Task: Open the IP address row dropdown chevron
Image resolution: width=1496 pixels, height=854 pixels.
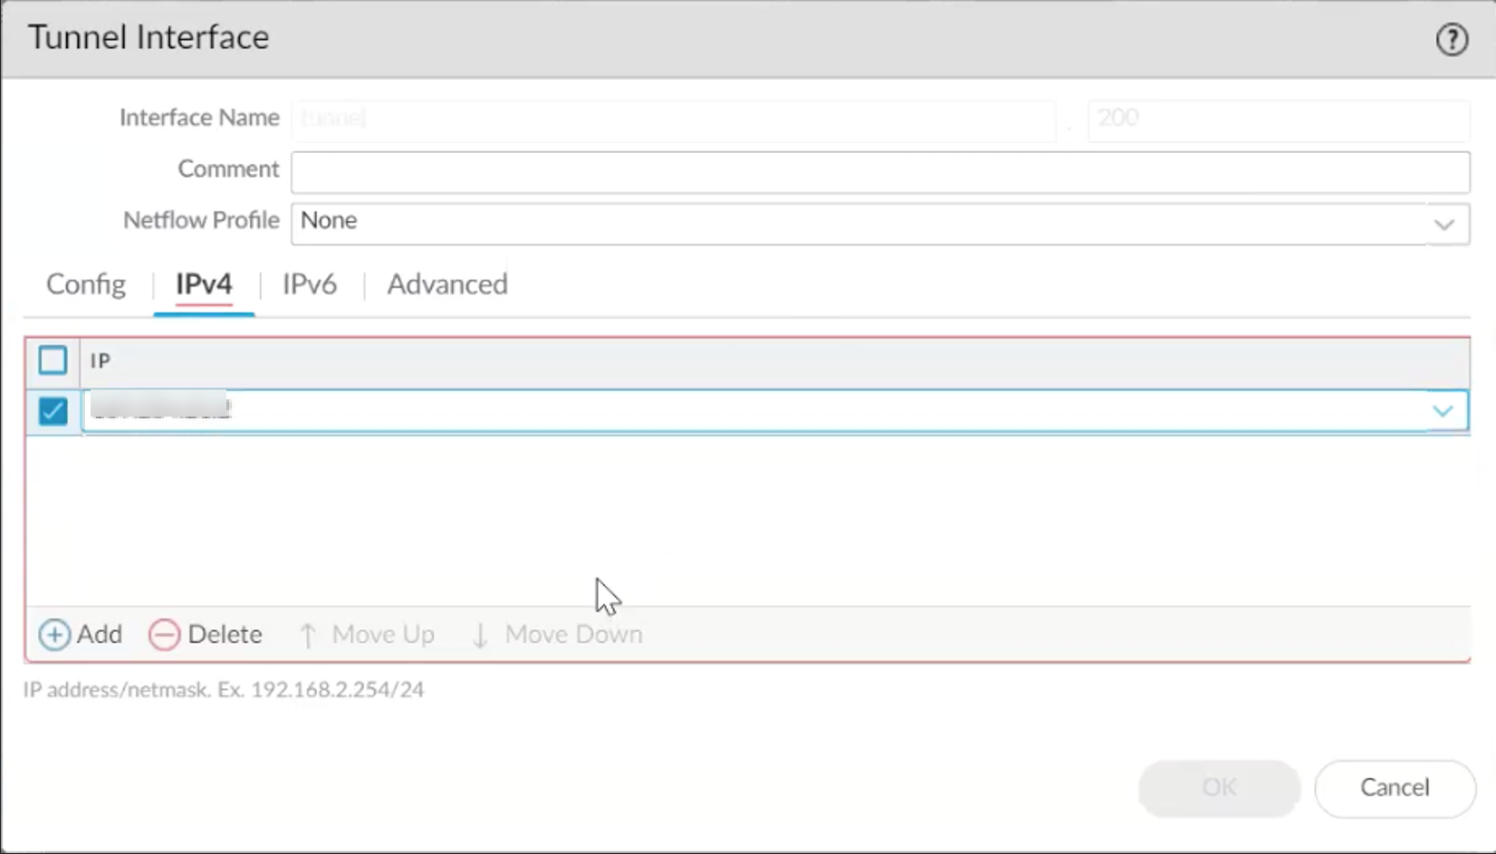Action: [1443, 411]
